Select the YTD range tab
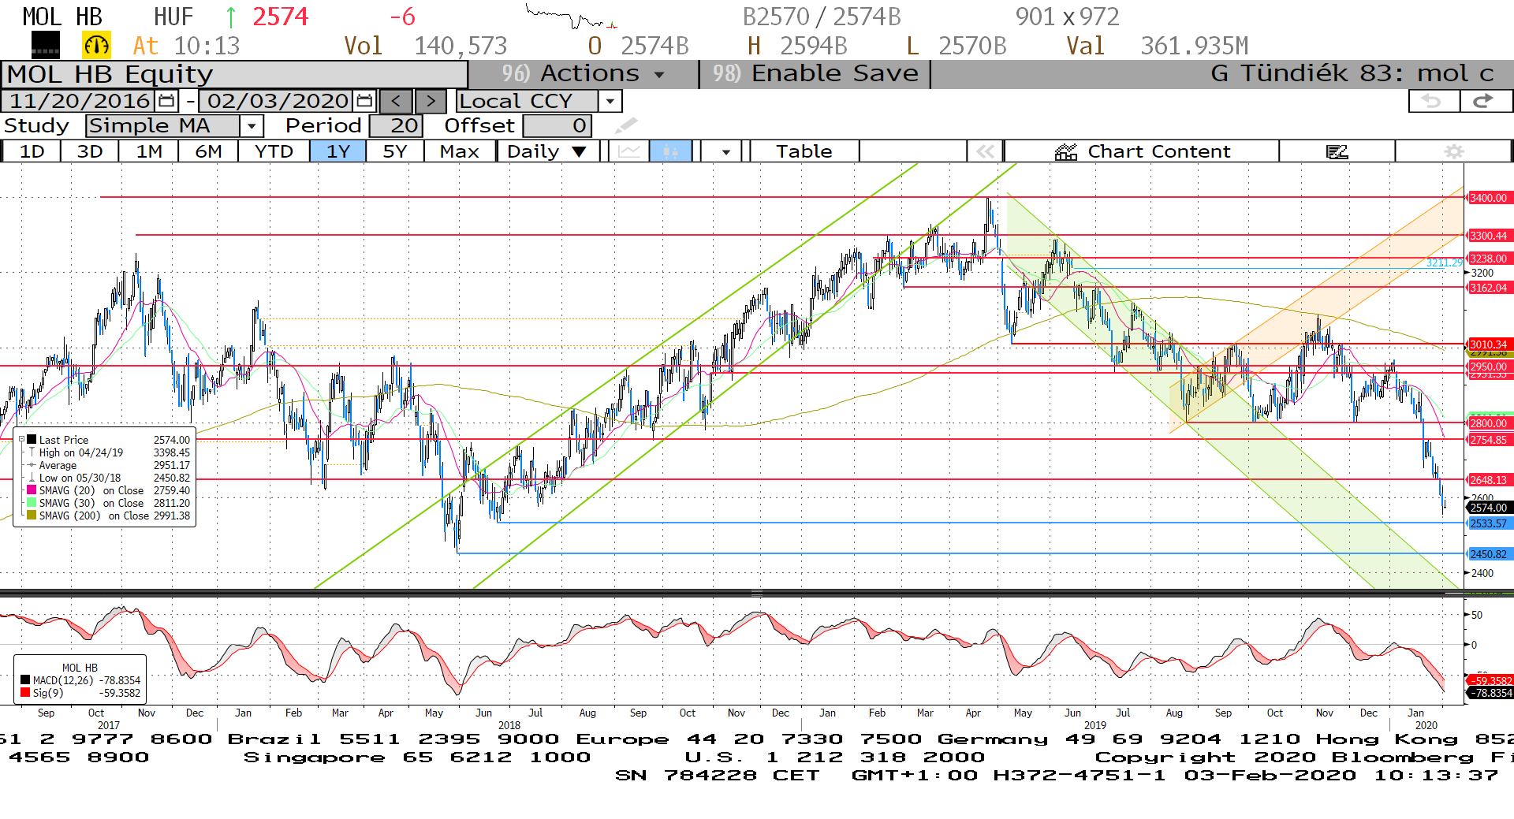The image size is (1514, 819). (x=274, y=151)
